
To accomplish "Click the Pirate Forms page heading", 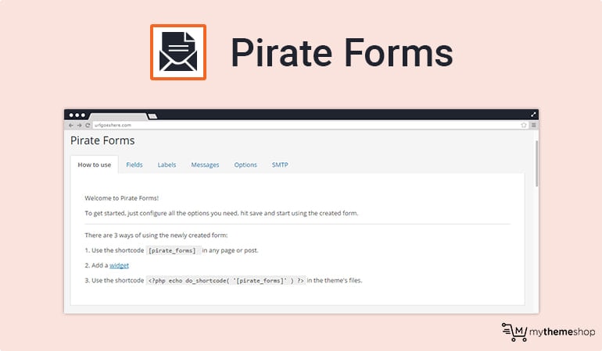I will tap(102, 140).
